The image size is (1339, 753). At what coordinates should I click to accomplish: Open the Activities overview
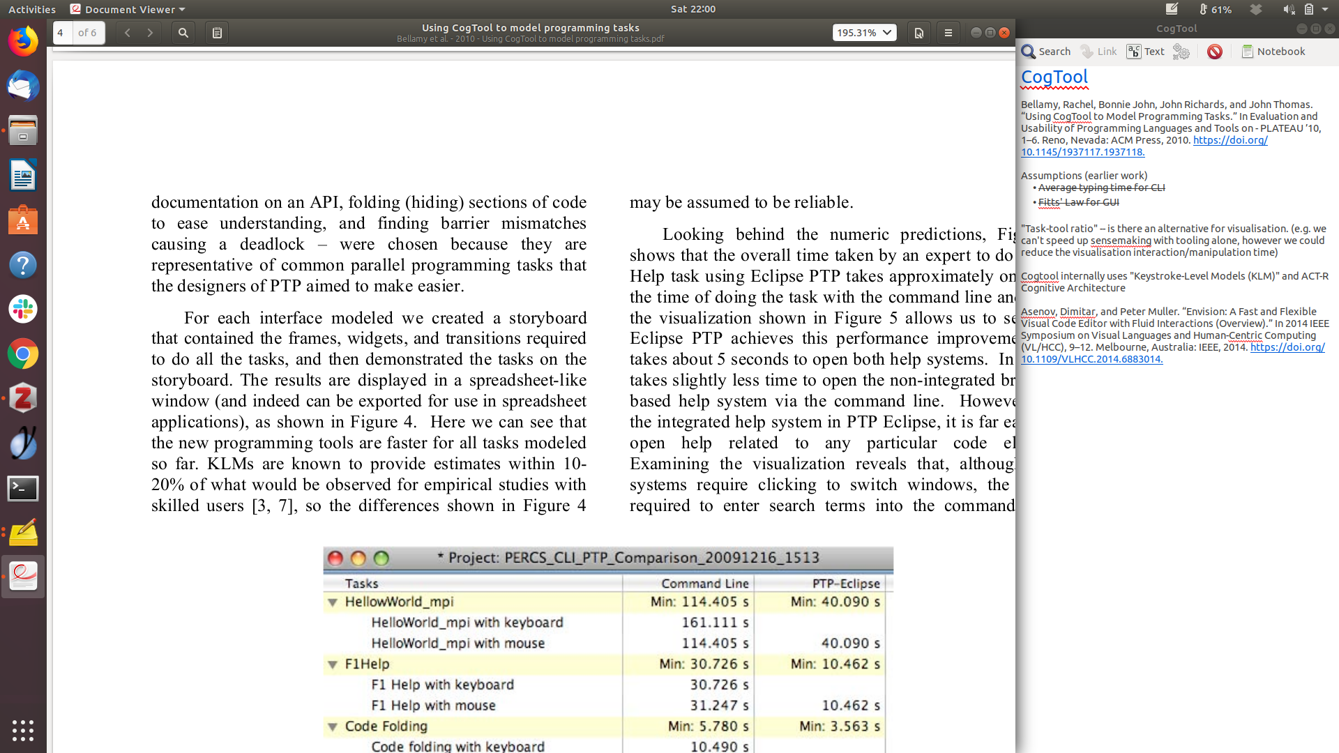pyautogui.click(x=32, y=9)
